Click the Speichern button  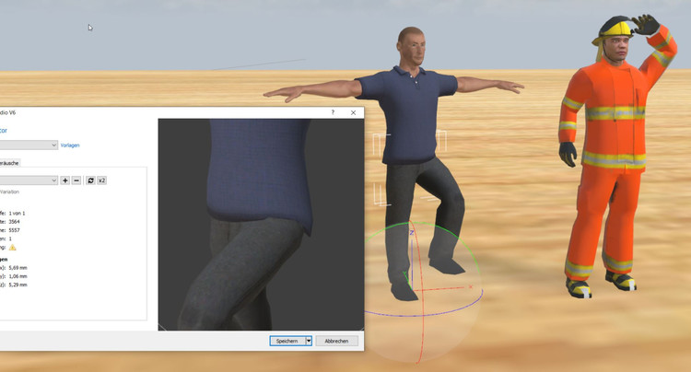(x=287, y=341)
